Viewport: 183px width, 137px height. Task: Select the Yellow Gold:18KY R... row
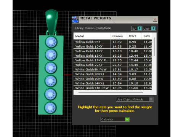pyautogui.click(x=112, y=60)
